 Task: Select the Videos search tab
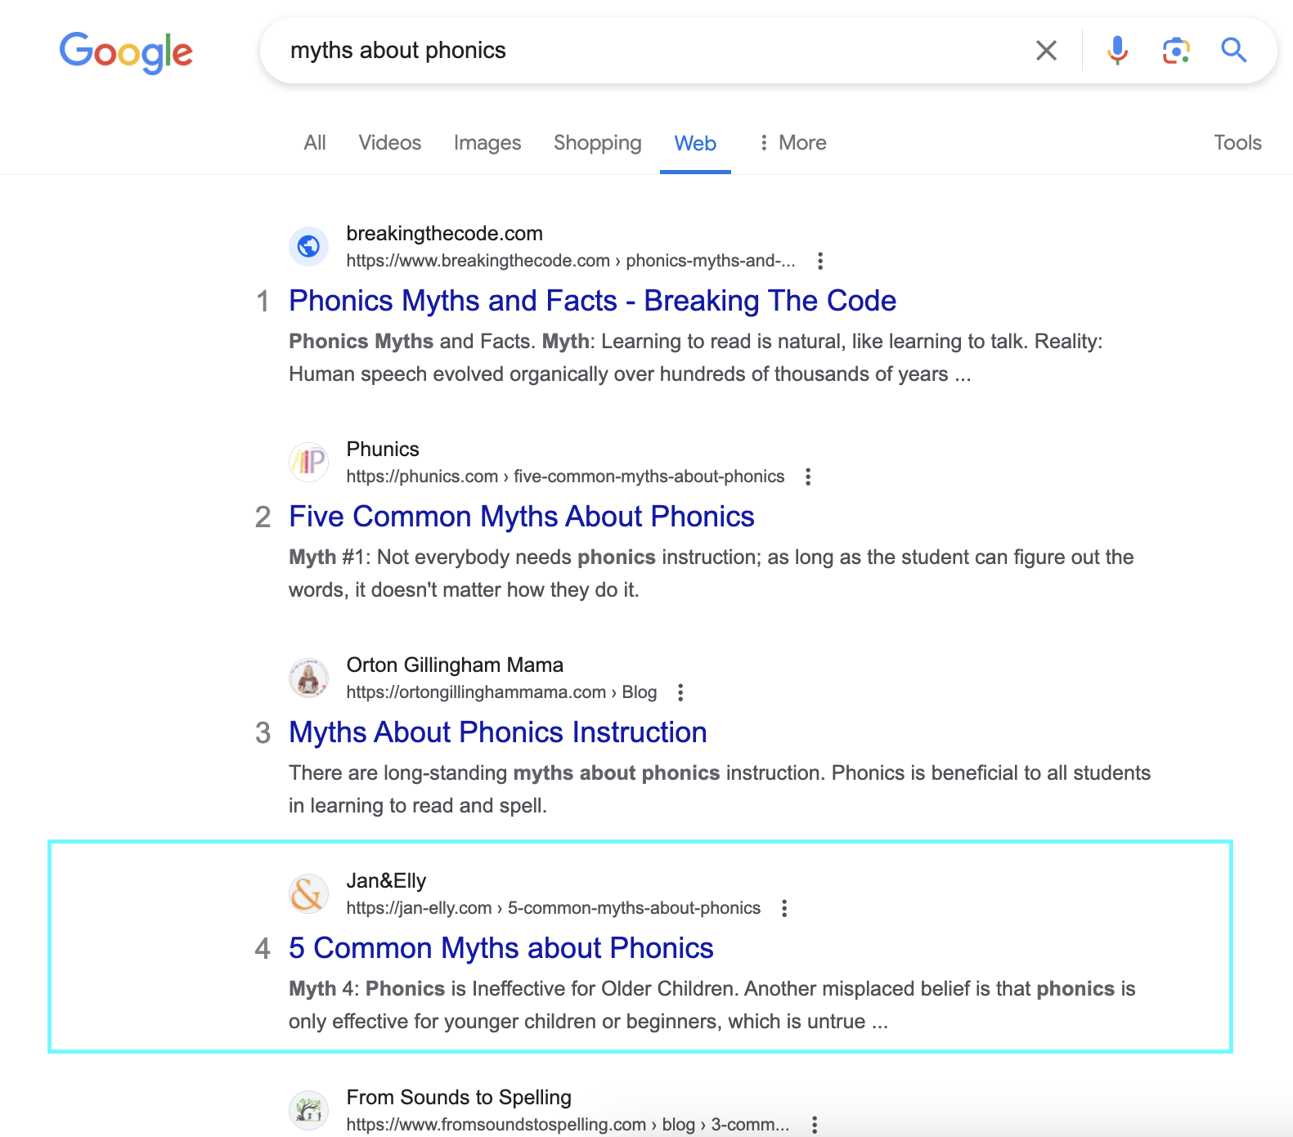pos(389,142)
